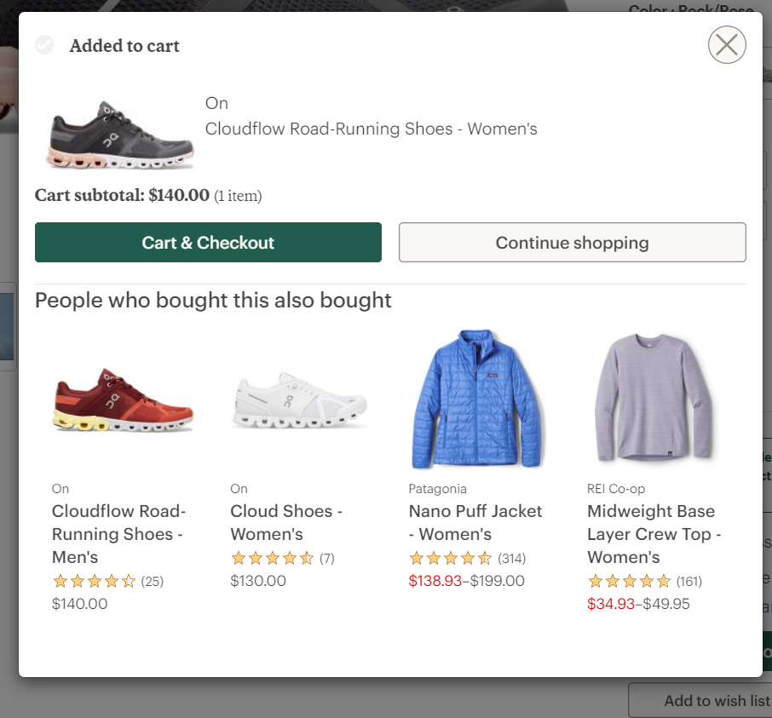772x718 pixels.
Task: Click the $138.93 sale price on jacket
Action: pyautogui.click(x=435, y=581)
